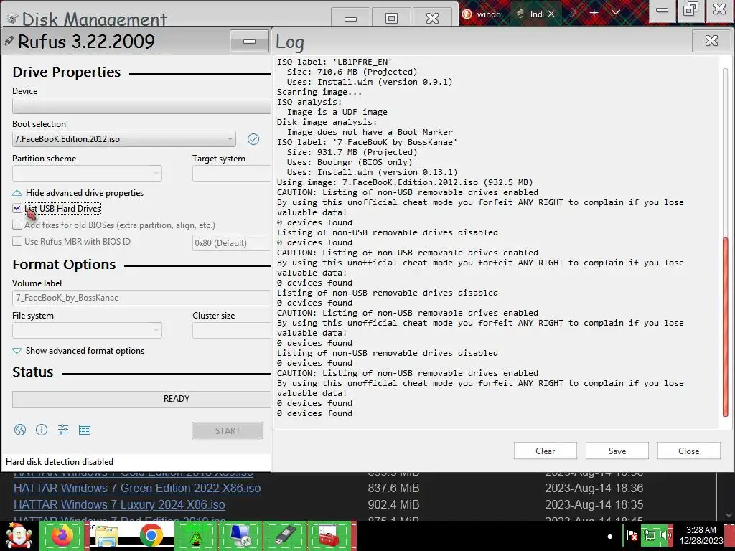Click the white dot in the taskbar
The image size is (735, 551).
609,537
